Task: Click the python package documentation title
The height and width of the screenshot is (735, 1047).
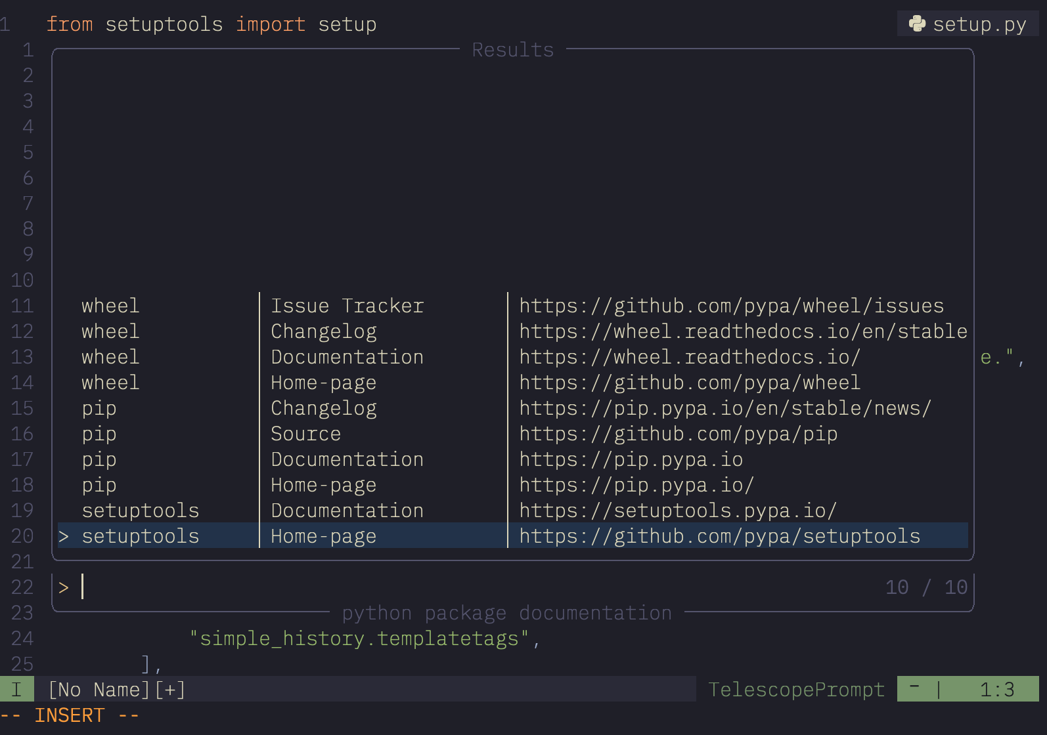Action: coord(507,613)
